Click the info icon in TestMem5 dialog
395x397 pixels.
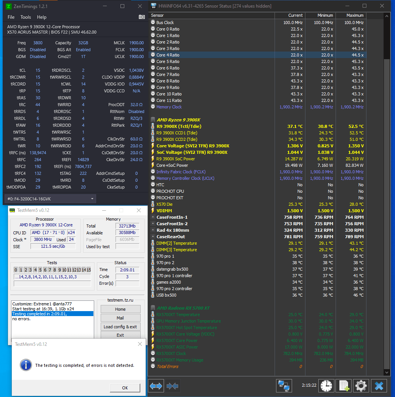tap(26, 365)
